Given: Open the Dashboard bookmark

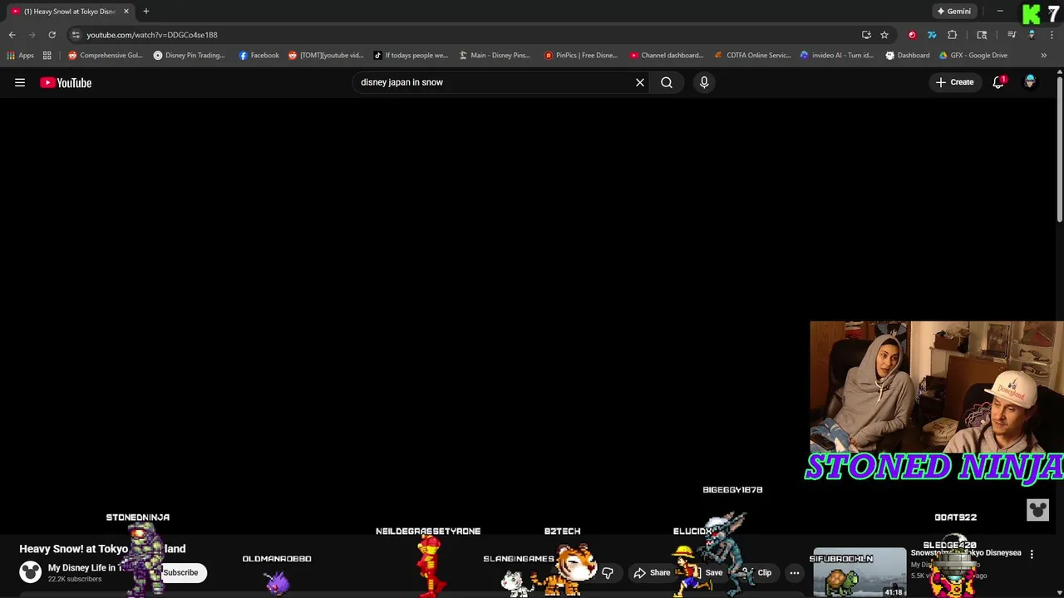Looking at the screenshot, I should click(x=908, y=56).
